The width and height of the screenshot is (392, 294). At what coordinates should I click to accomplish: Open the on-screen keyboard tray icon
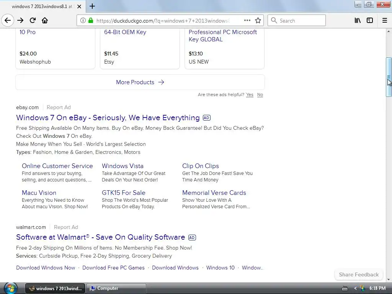point(345,289)
